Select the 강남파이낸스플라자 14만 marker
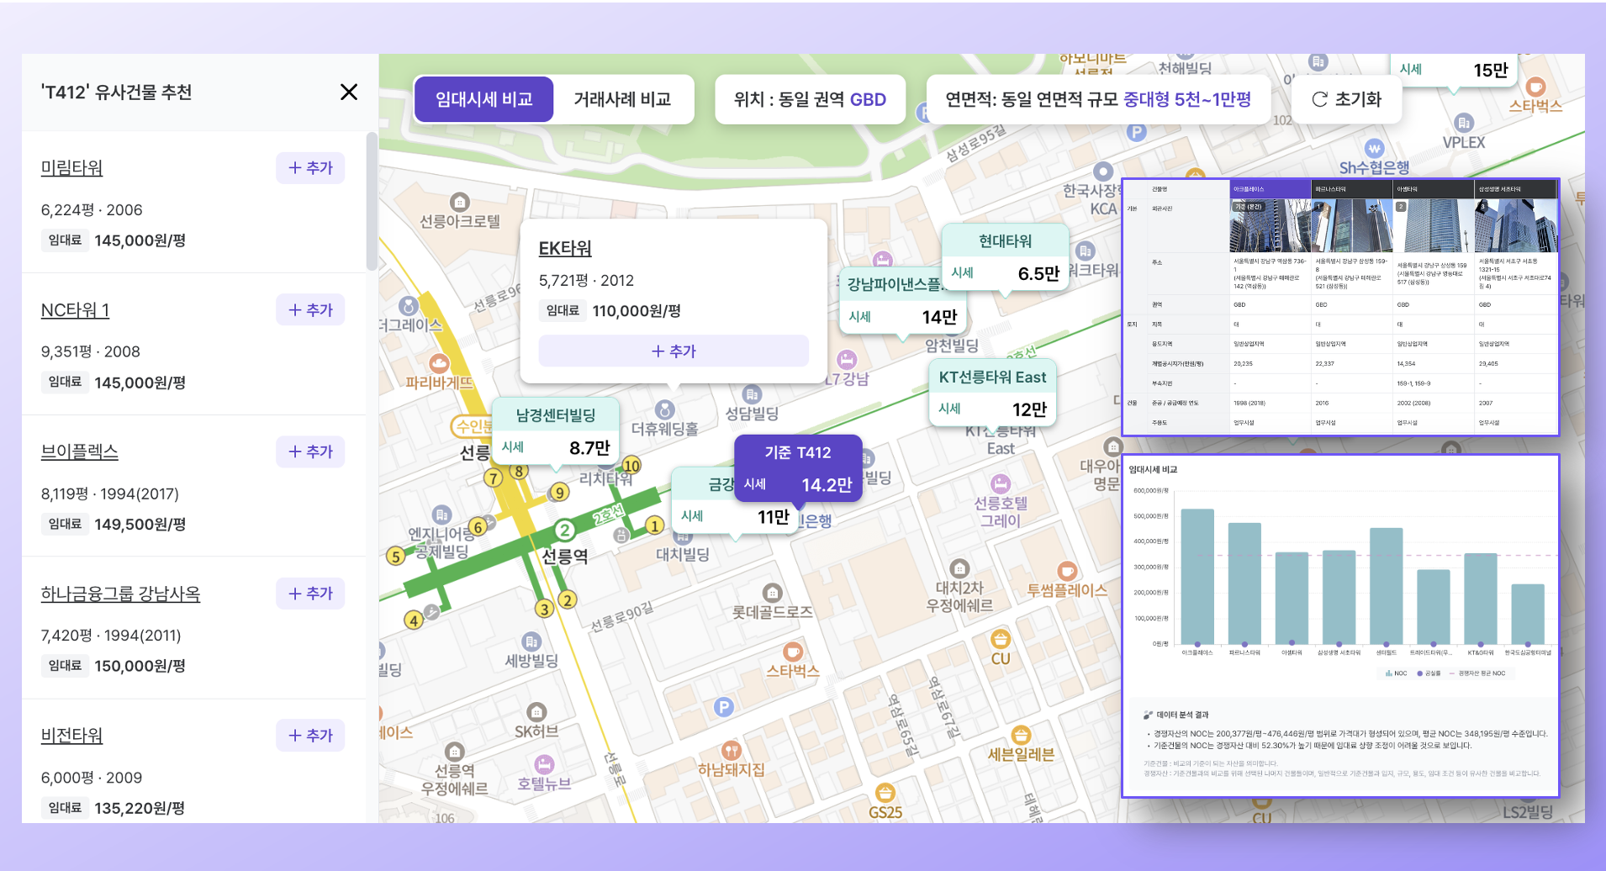The image size is (1606, 871). click(901, 300)
